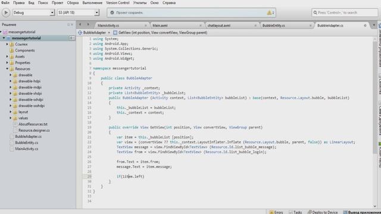Select BubbleAdapter.cs in the solution tree
This screenshot has width=381, height=214.
28,137
